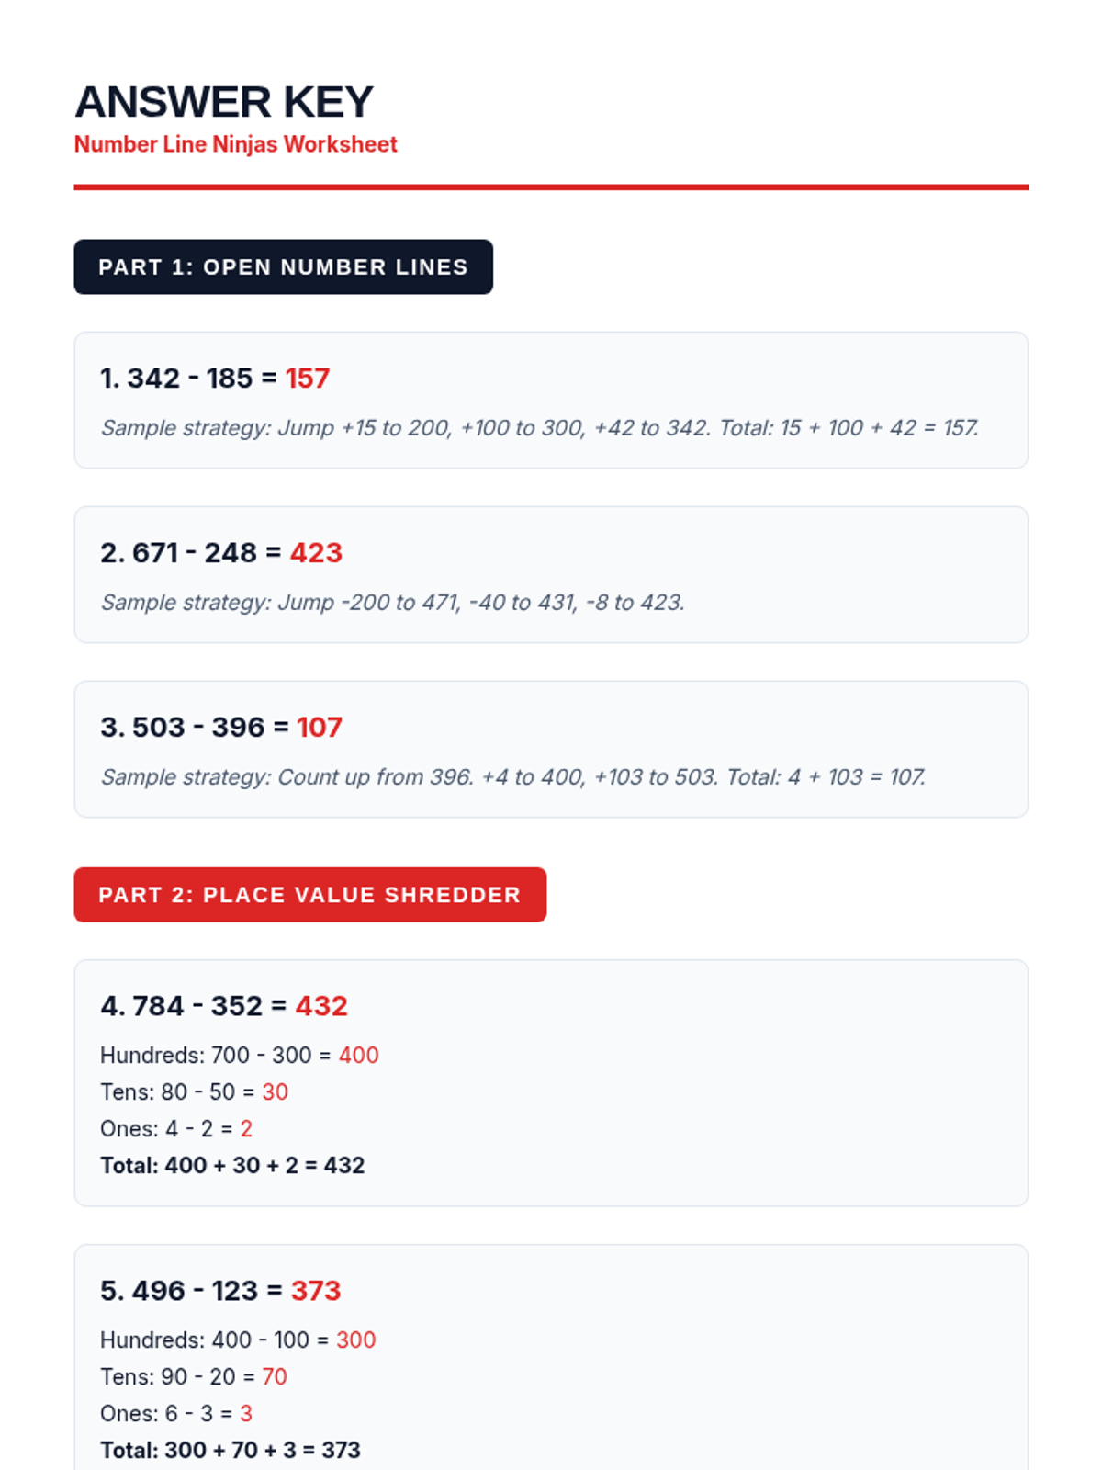
Task: Click the Hundreds: 400 - 100 line
Action: (x=238, y=1340)
